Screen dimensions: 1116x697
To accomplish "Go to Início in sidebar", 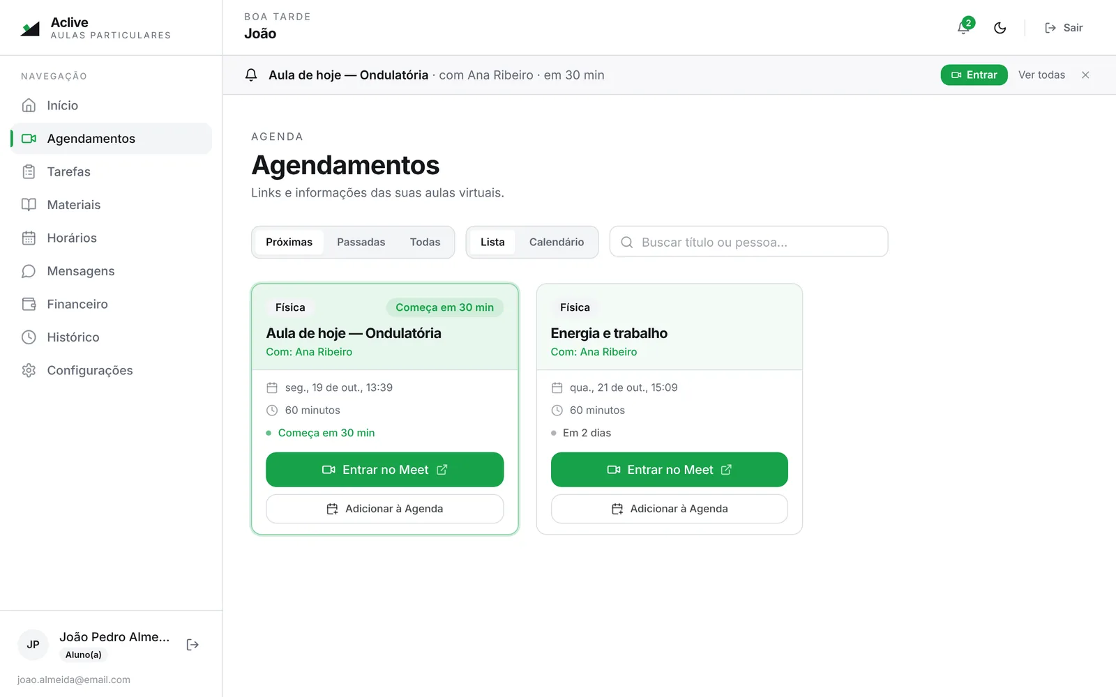I will point(112,105).
